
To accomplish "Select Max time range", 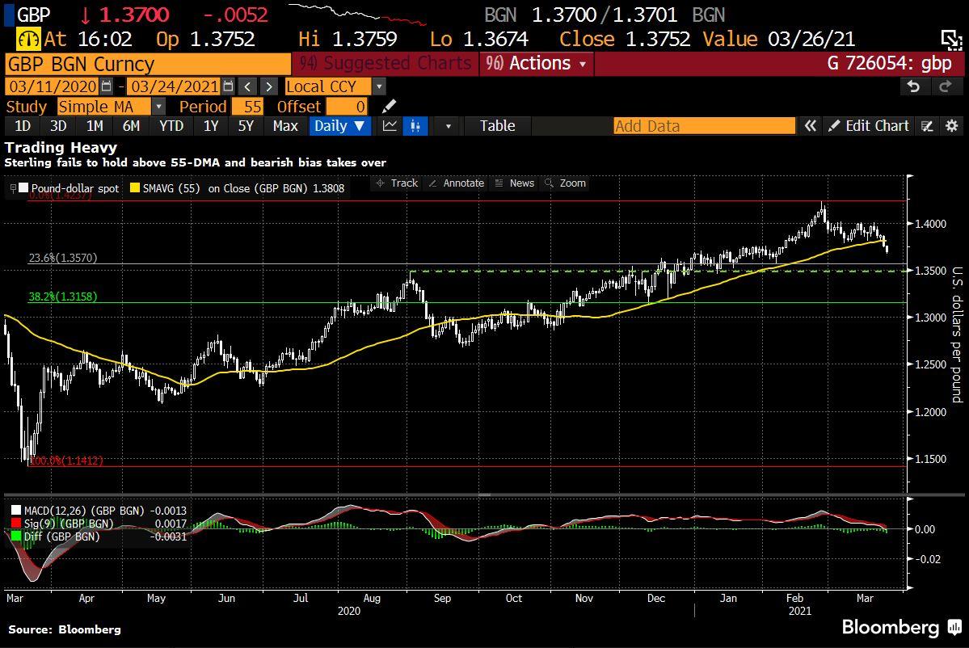I will (285, 126).
